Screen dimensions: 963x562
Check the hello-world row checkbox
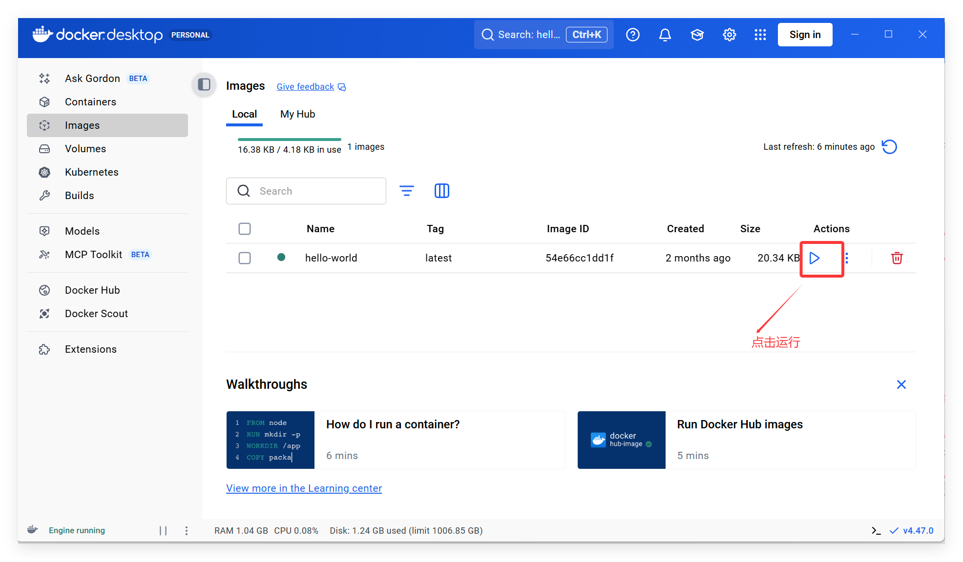[x=245, y=258]
